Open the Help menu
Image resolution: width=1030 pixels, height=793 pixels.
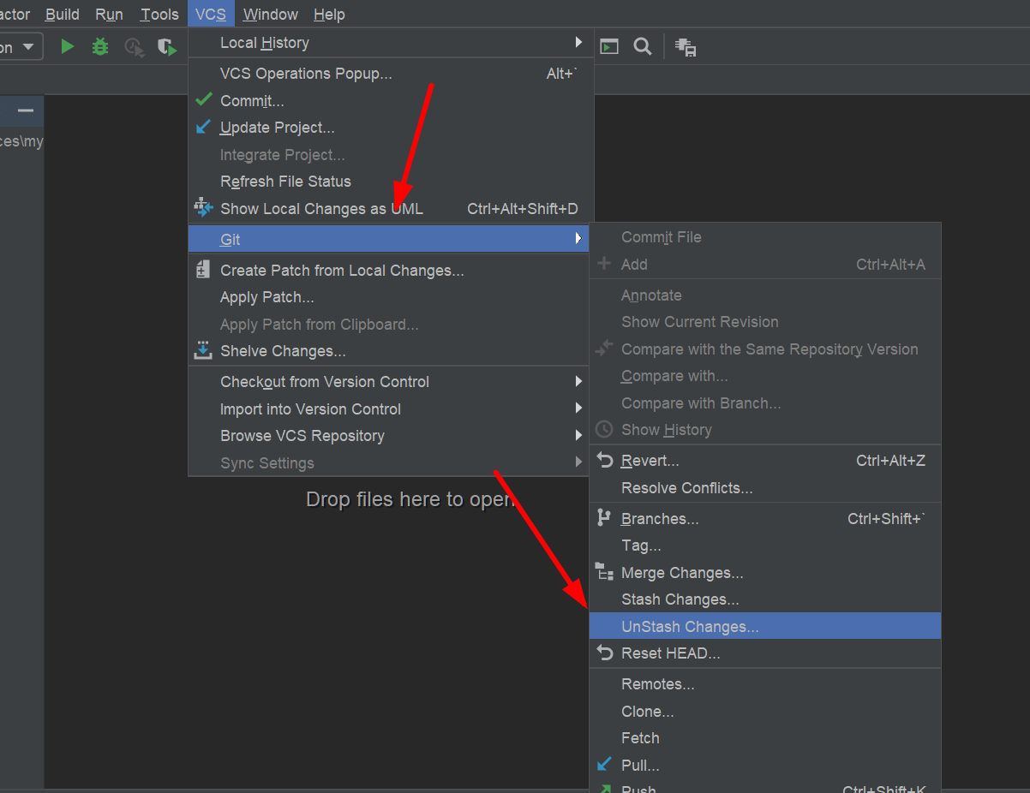[329, 15]
